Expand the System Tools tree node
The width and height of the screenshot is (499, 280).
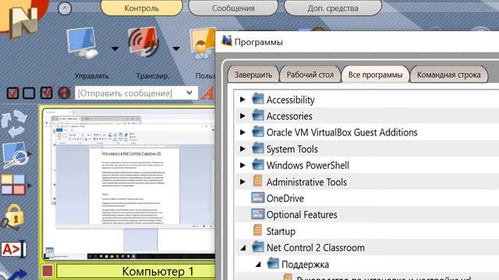click(x=242, y=149)
